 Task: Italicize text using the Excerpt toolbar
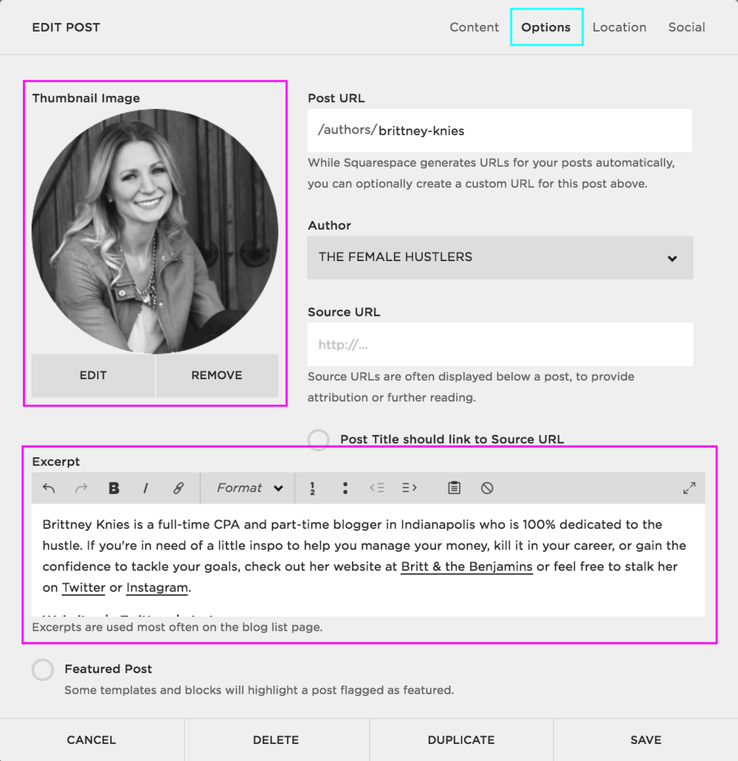pyautogui.click(x=145, y=487)
